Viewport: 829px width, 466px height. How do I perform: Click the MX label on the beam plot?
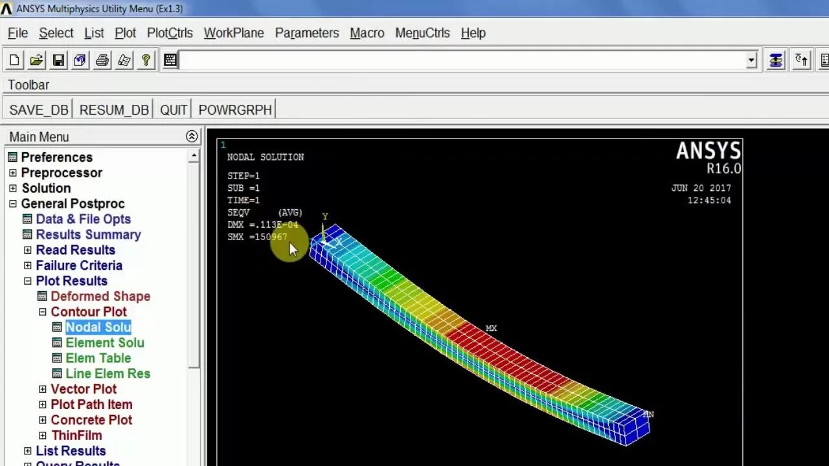[492, 328]
